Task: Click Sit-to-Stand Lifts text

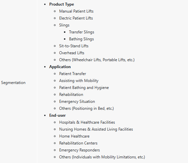Action: pyautogui.click(x=74, y=46)
